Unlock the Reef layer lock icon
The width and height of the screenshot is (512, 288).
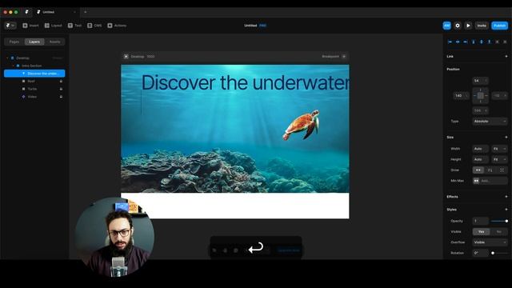61,81
